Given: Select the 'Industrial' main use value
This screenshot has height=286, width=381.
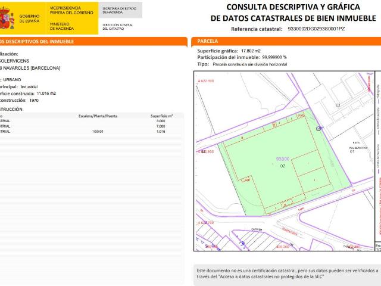Looking at the screenshot, I should pyautogui.click(x=29, y=87).
